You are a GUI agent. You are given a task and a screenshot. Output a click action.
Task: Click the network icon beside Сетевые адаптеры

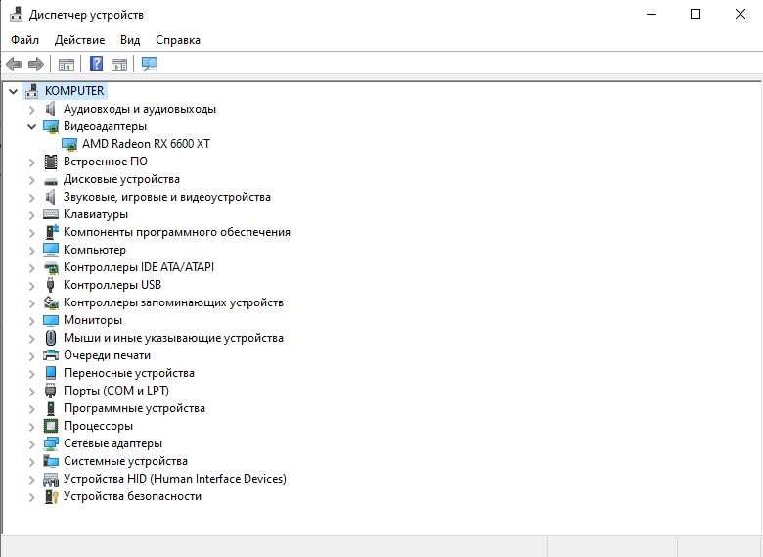tap(51, 443)
